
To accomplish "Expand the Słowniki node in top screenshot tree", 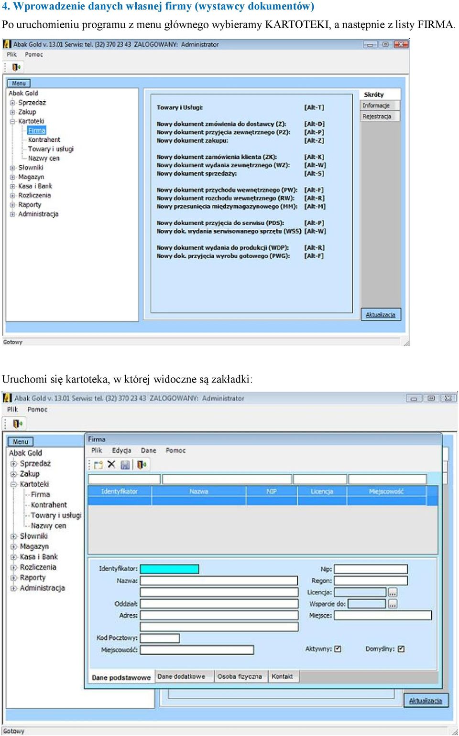I will click(13, 168).
